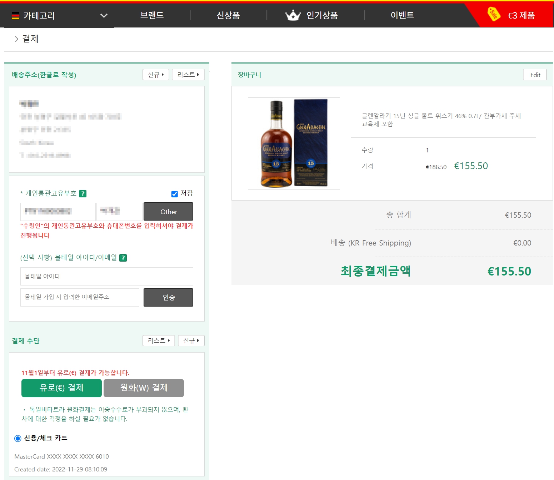The height and width of the screenshot is (480, 554).
Task: Select 유로(€) 결제 payment
Action: (61, 388)
